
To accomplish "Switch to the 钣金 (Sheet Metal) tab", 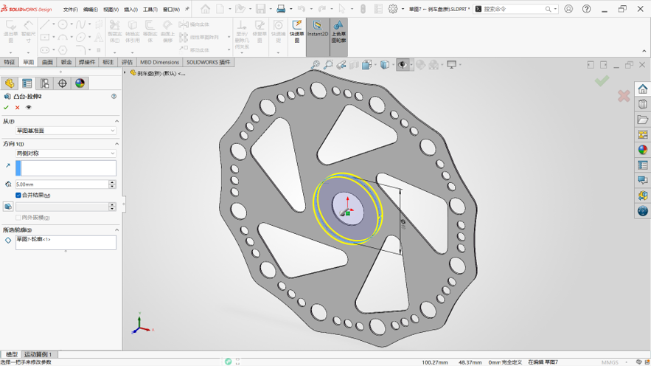I will point(66,62).
